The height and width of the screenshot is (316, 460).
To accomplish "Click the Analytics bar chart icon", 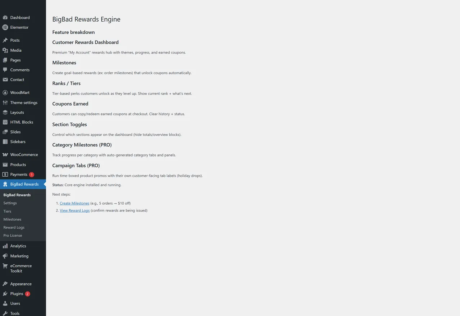I will point(5,246).
